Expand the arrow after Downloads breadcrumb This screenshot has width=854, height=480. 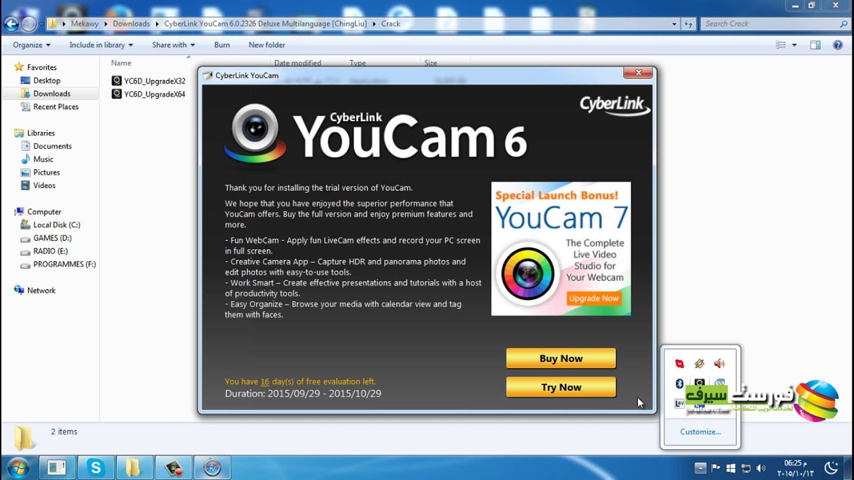click(157, 24)
